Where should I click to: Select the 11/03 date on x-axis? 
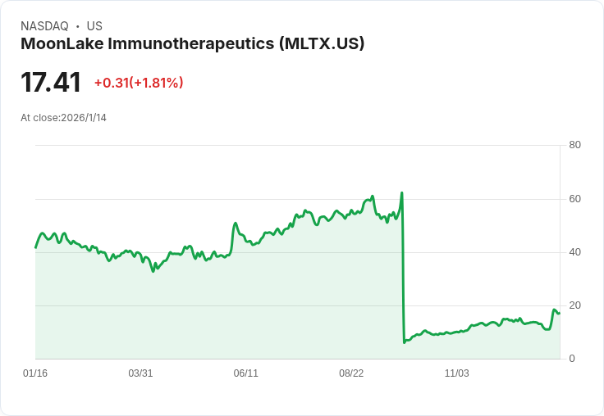coord(456,373)
